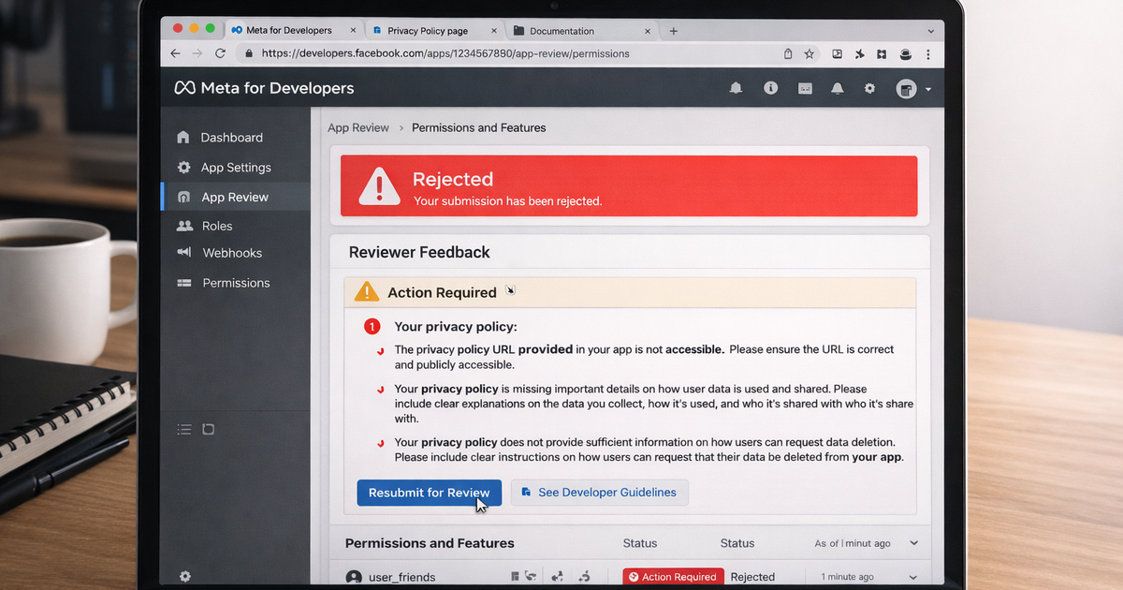
Task: Click the account avatar in the Meta header
Action: [905, 89]
